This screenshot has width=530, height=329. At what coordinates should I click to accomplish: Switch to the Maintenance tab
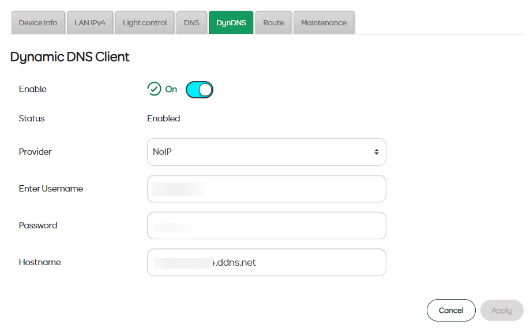point(324,23)
